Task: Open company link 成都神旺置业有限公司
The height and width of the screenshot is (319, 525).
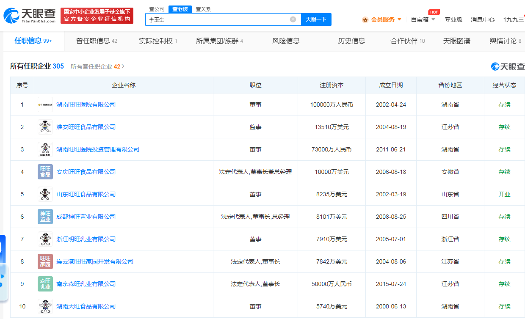Action: pos(86,217)
